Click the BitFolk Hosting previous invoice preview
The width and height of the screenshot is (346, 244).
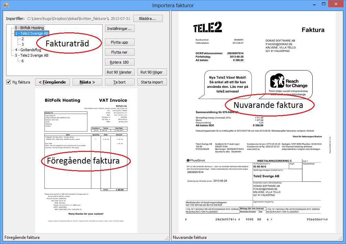tap(86, 161)
